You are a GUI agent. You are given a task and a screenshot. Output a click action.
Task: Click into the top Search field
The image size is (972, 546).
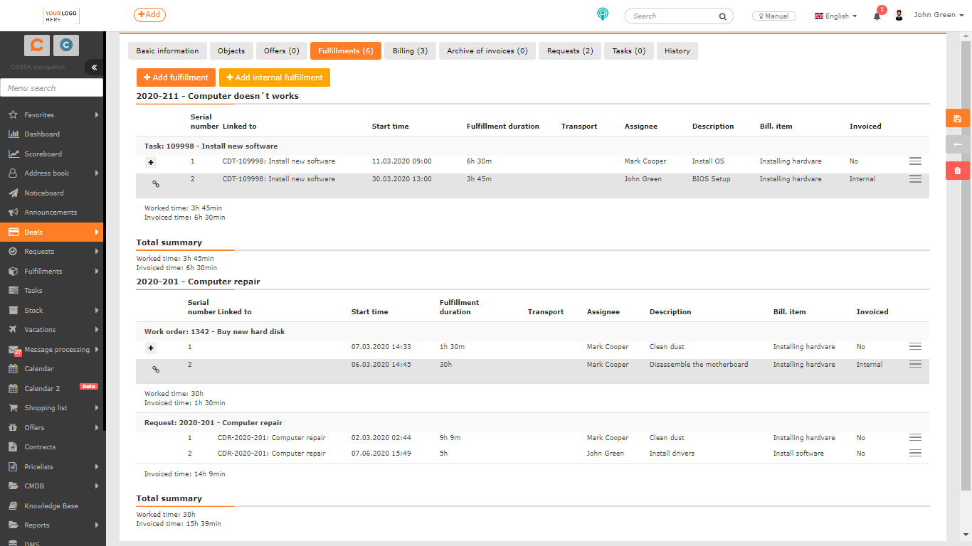678,16
